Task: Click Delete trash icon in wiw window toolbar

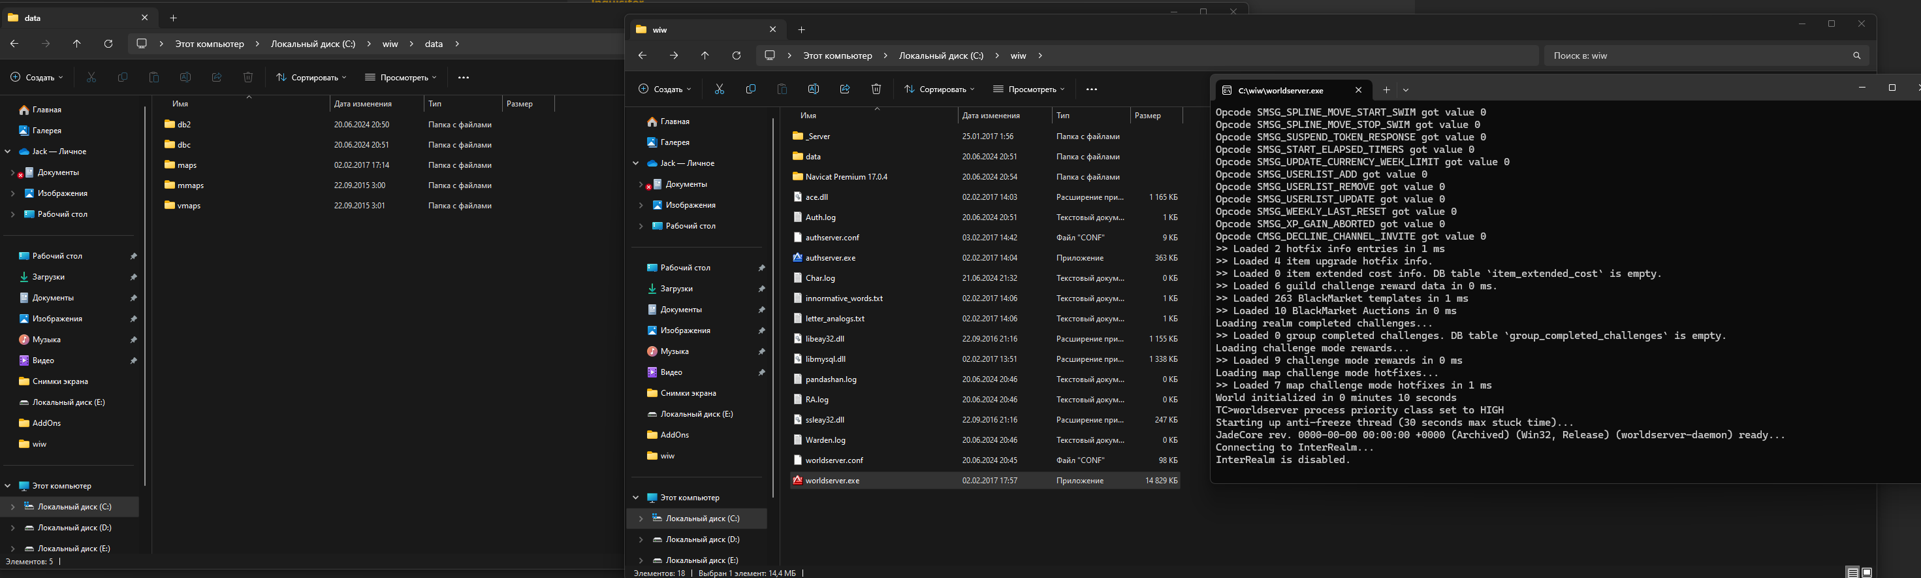Action: 876,89
